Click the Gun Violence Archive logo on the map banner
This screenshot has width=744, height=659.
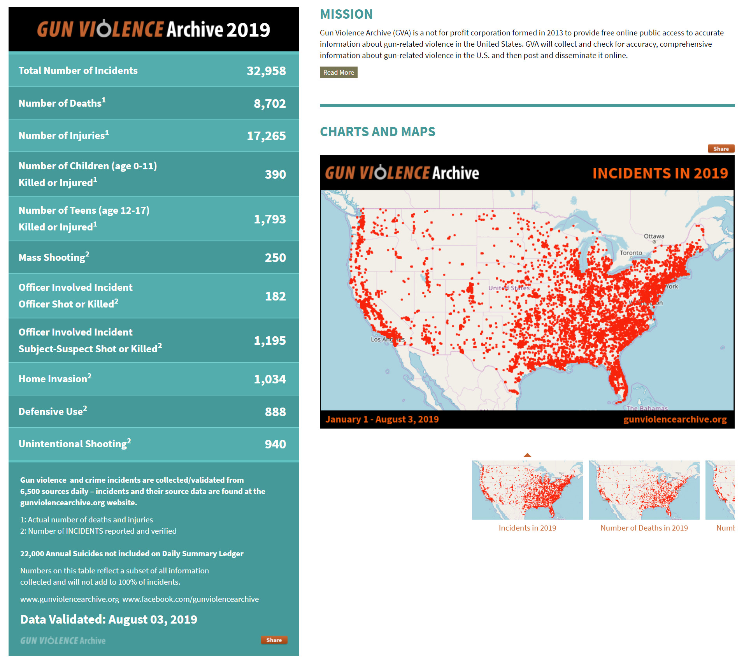click(402, 173)
